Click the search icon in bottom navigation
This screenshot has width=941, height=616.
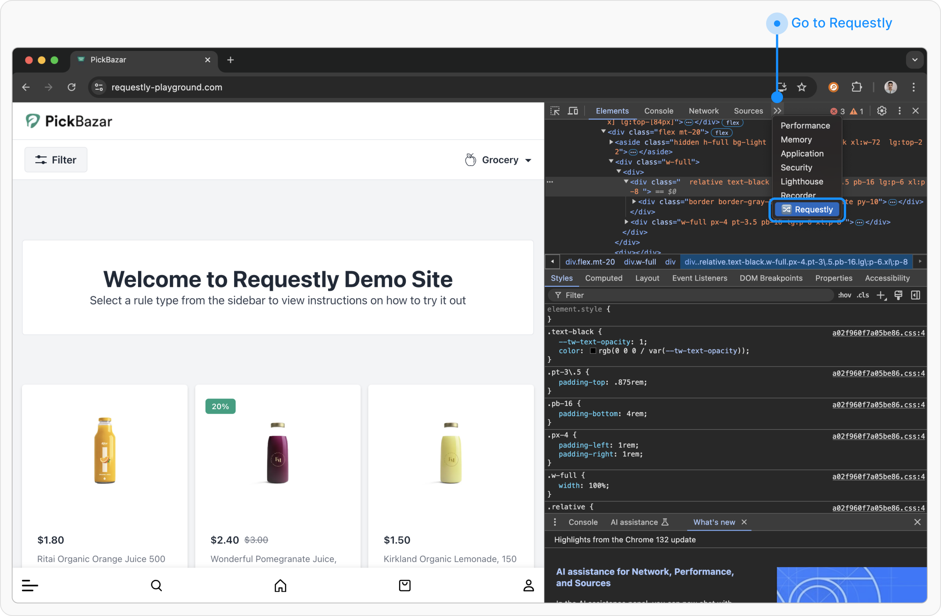[156, 585]
